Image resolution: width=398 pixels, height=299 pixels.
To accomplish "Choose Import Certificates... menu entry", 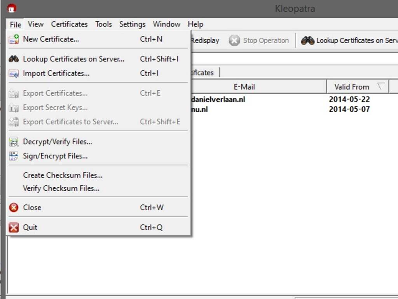I will pos(98,73).
